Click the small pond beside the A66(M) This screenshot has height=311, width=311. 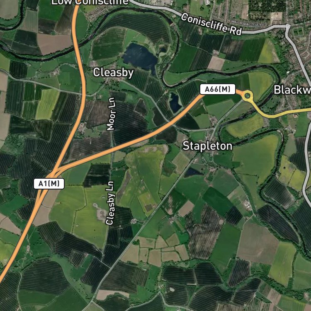tap(175, 103)
